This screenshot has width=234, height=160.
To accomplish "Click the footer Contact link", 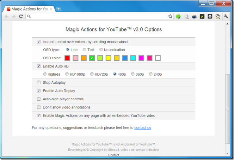I will 113,155.
